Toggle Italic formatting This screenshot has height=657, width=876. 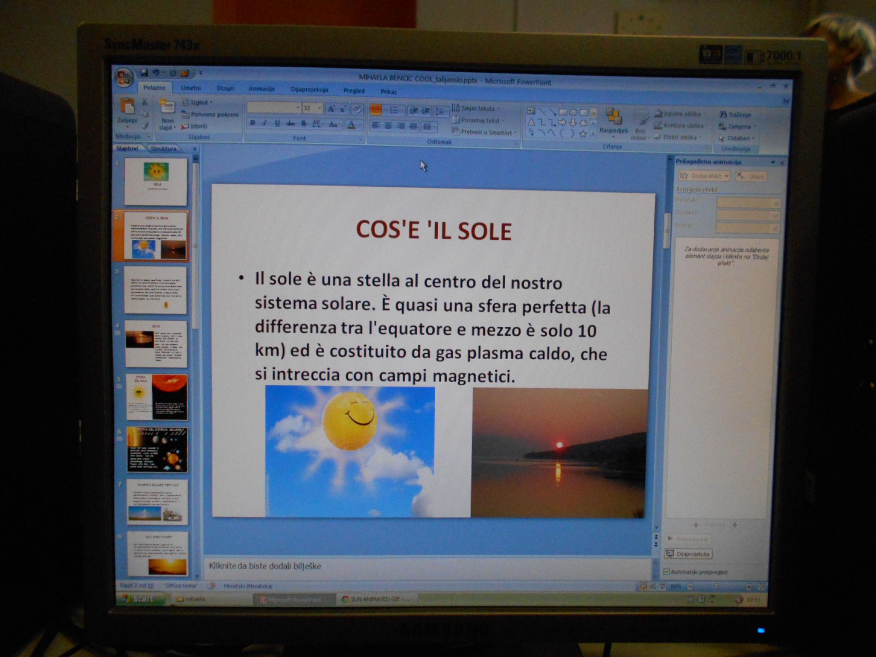point(265,123)
